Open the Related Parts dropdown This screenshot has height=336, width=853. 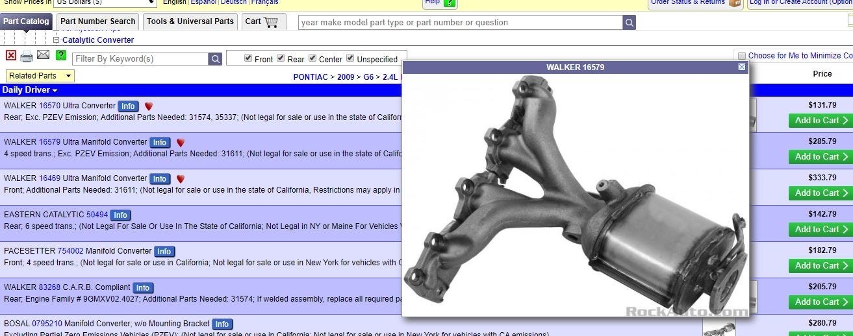click(x=40, y=76)
